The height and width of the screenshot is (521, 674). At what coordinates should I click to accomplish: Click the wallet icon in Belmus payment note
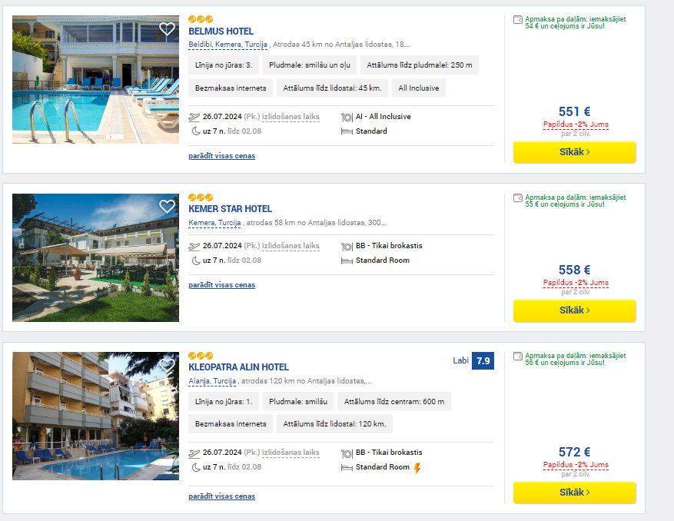[x=518, y=20]
